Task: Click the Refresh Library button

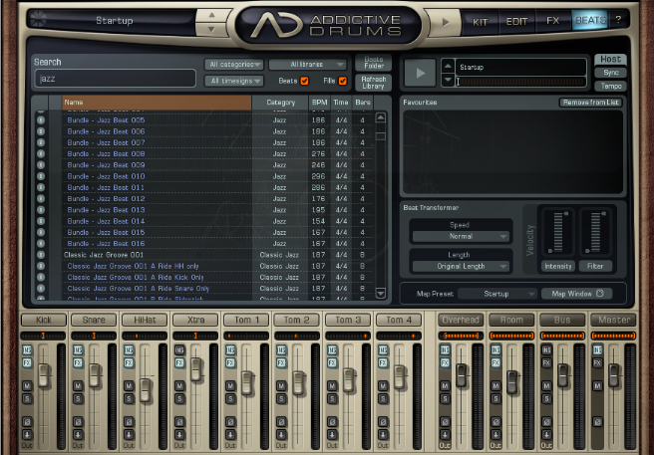Action: pyautogui.click(x=373, y=83)
